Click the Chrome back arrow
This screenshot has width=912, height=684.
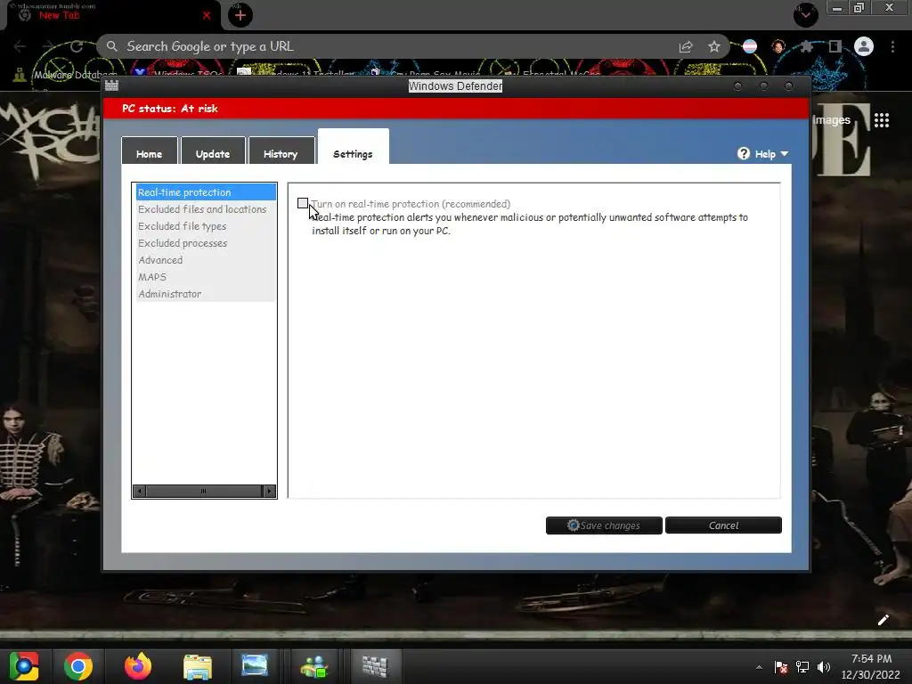pyautogui.click(x=20, y=46)
